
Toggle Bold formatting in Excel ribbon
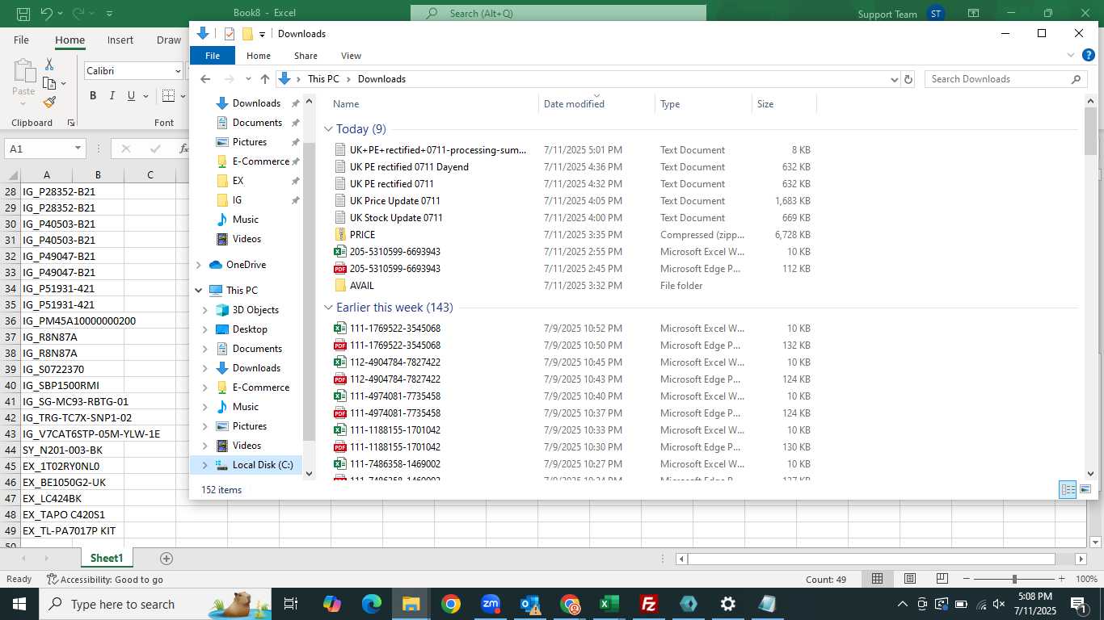coord(93,96)
